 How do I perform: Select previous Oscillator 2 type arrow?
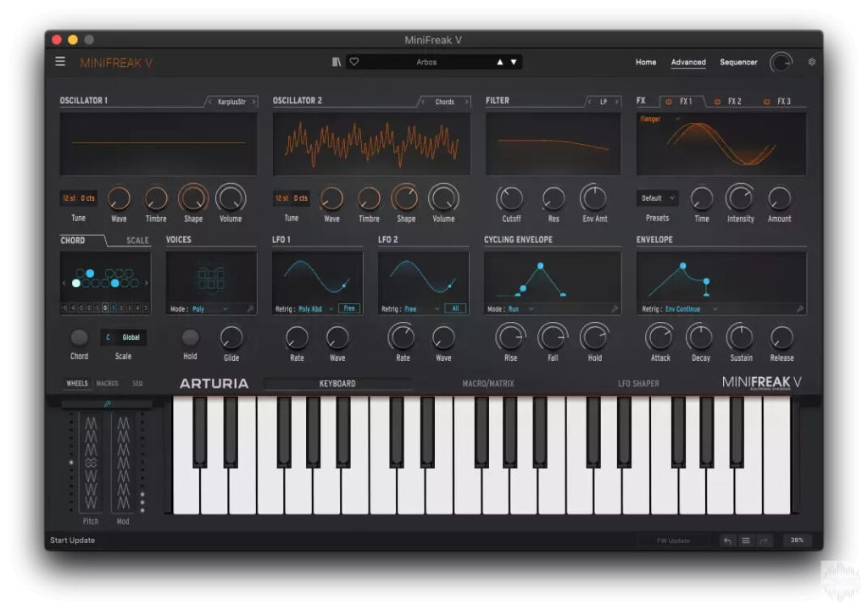[423, 102]
